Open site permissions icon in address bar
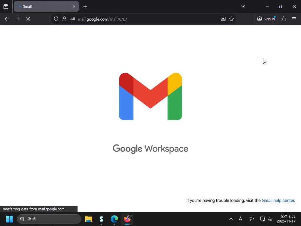Image resolution: width=301 pixels, height=226 pixels. point(73,19)
